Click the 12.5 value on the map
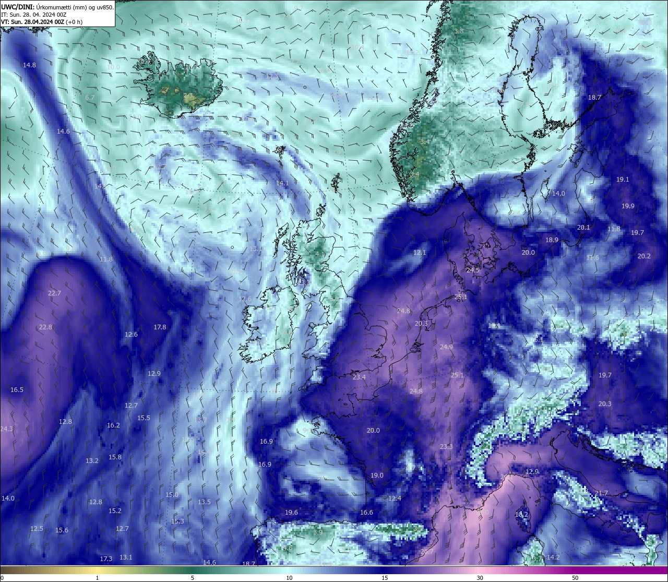Image resolution: width=668 pixels, height=582 pixels. coord(37,529)
